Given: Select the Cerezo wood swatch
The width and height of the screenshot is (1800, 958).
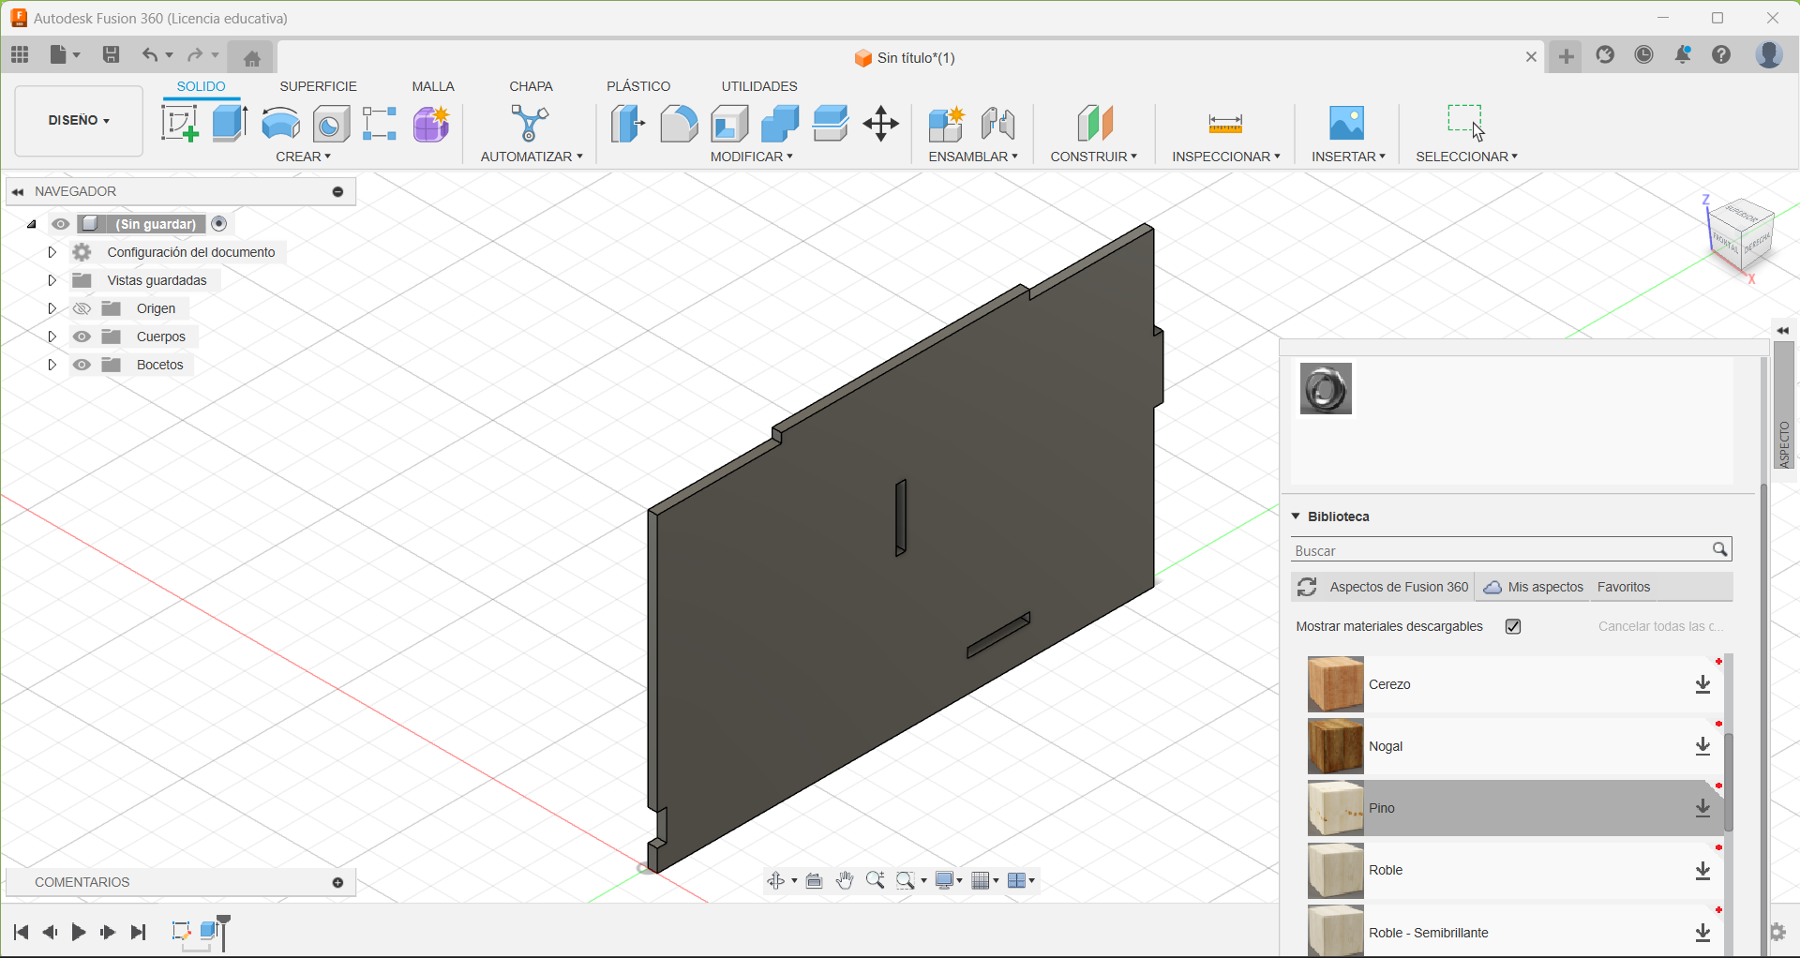Looking at the screenshot, I should [1335, 684].
